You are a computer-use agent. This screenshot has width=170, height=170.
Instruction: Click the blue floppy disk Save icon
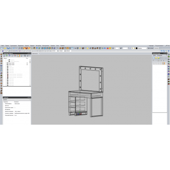[8, 48]
